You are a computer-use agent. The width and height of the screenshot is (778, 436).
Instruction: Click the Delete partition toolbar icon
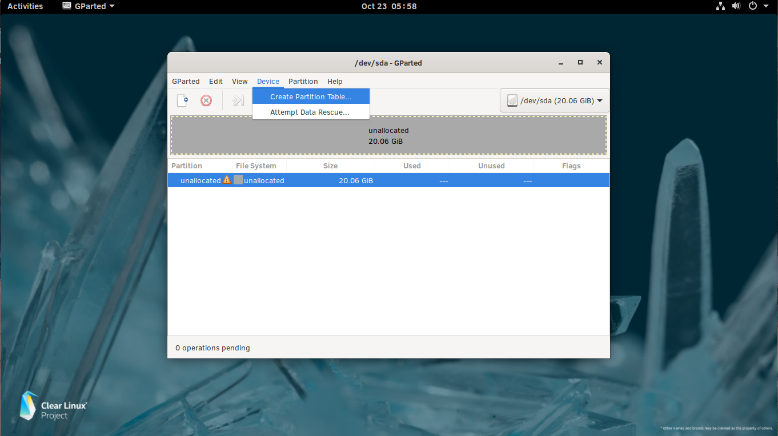click(x=206, y=100)
